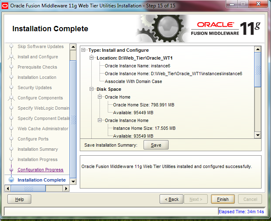Click the Installation Complete step bullet icon

click(x=11, y=180)
